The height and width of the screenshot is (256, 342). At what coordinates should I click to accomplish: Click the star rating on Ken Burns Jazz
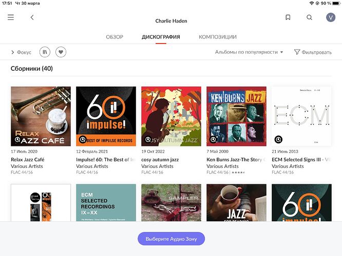pyautogui.click(x=238, y=173)
